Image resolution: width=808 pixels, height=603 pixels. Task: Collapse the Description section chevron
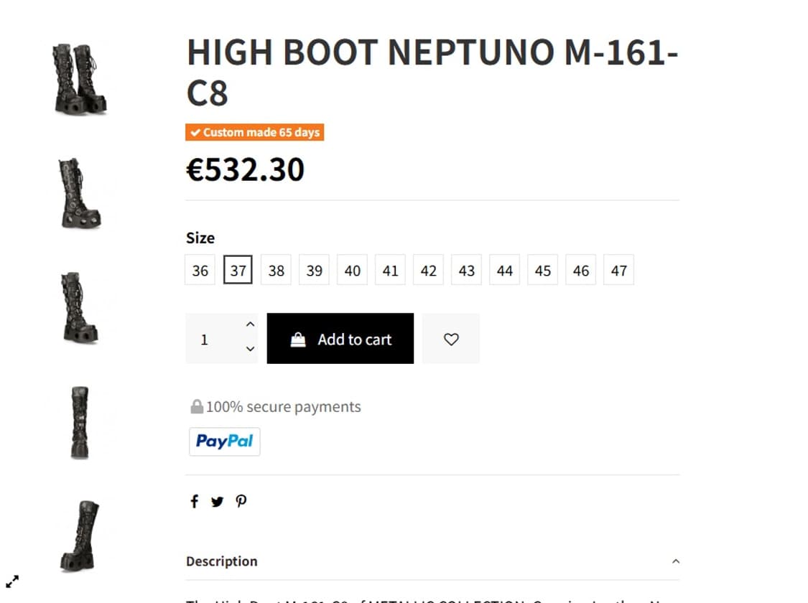pyautogui.click(x=675, y=561)
